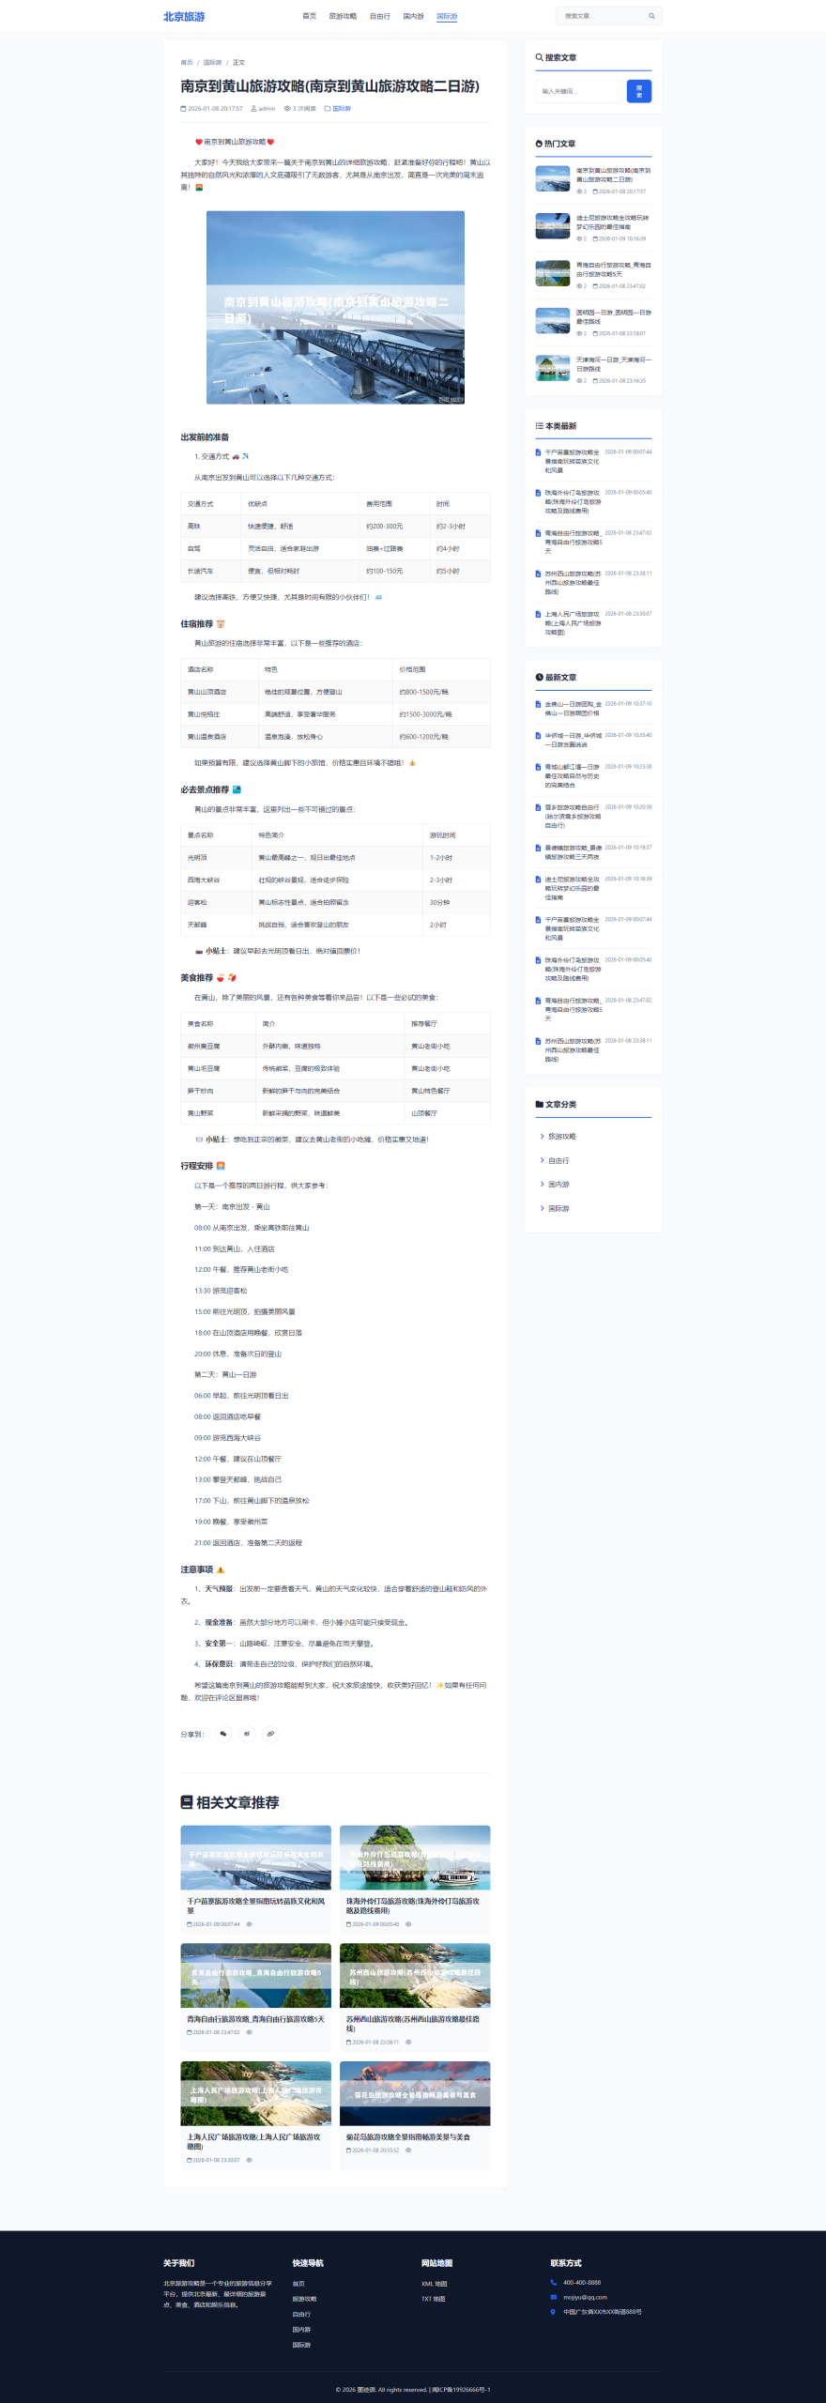Open the 珠海外伶仃岛 related article thumbnail
Viewport: 826px width, 2403px height.
point(415,1858)
